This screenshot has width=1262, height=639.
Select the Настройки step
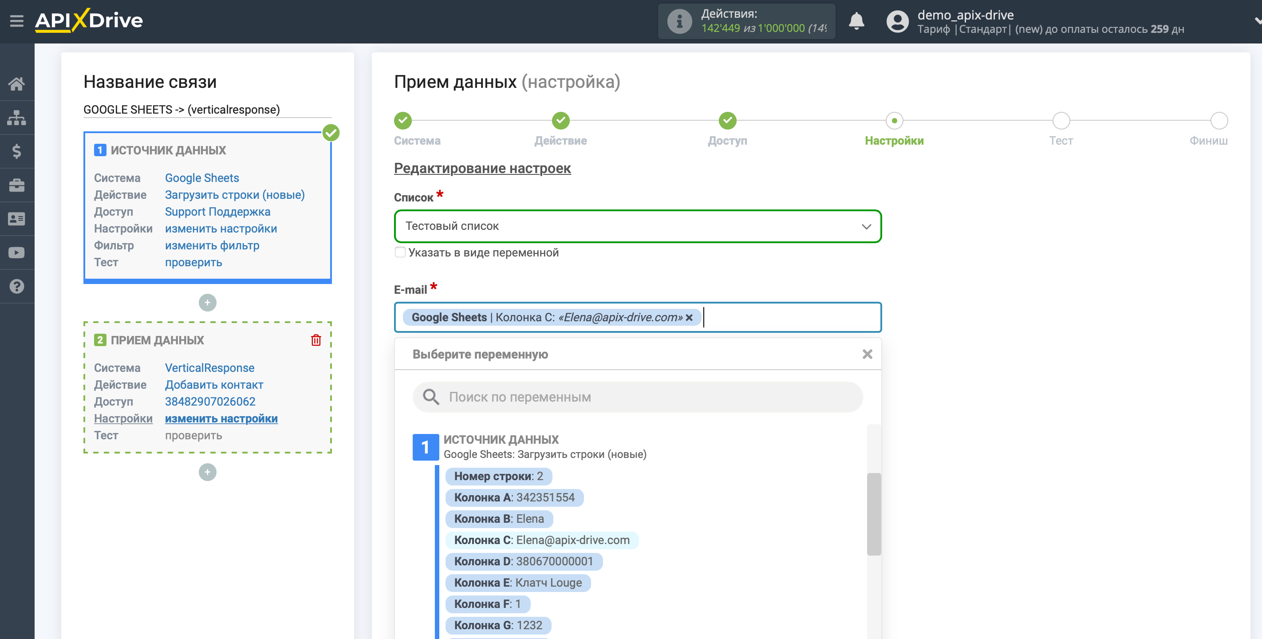(x=894, y=121)
